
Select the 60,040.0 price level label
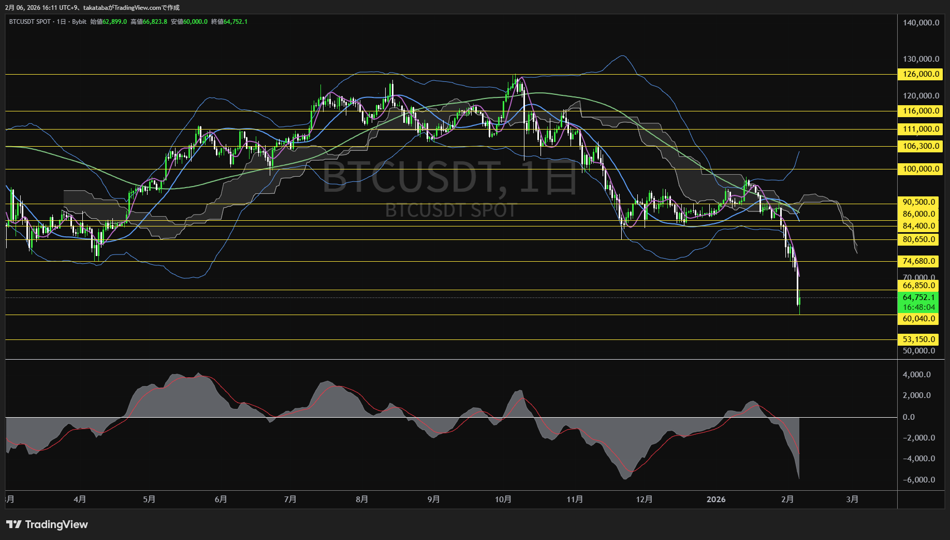pyautogui.click(x=919, y=319)
